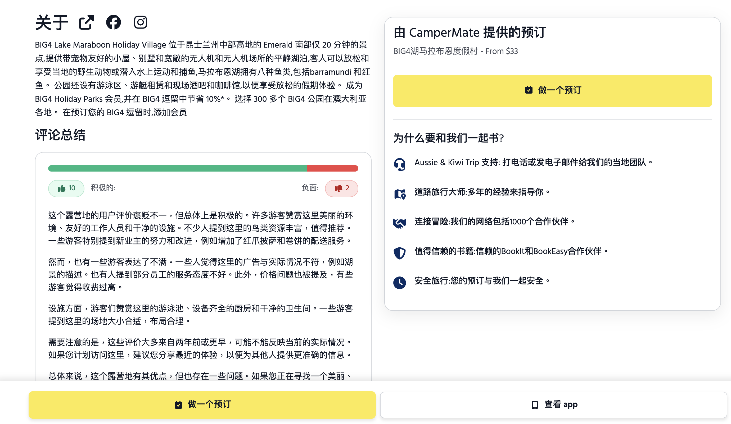Click the clock safe travel icon
731x424 pixels.
point(399,283)
